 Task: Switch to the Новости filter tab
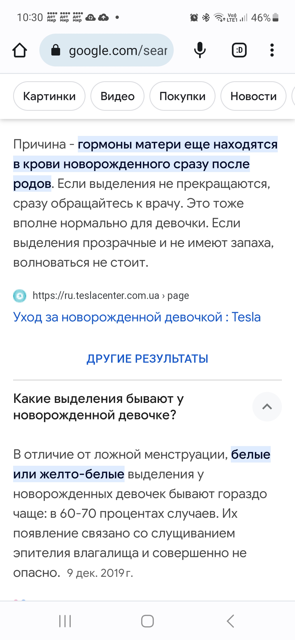click(253, 96)
